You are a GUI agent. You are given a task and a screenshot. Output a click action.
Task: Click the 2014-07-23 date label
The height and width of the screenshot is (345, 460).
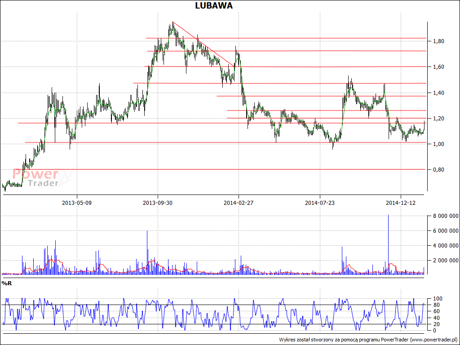tap(320, 203)
